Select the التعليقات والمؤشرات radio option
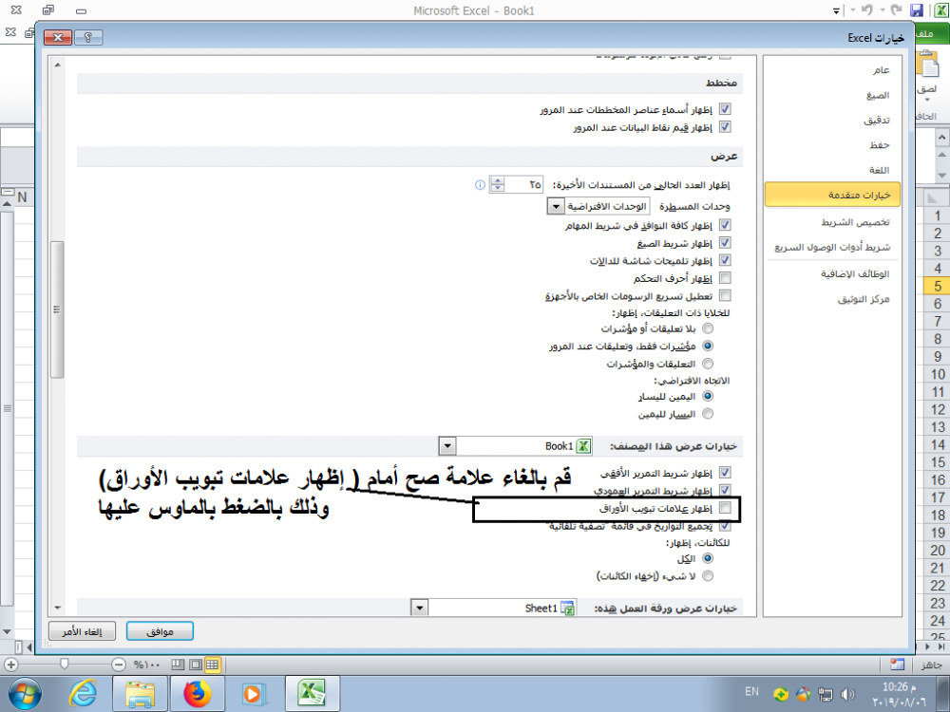This screenshot has width=950, height=712. (x=707, y=364)
